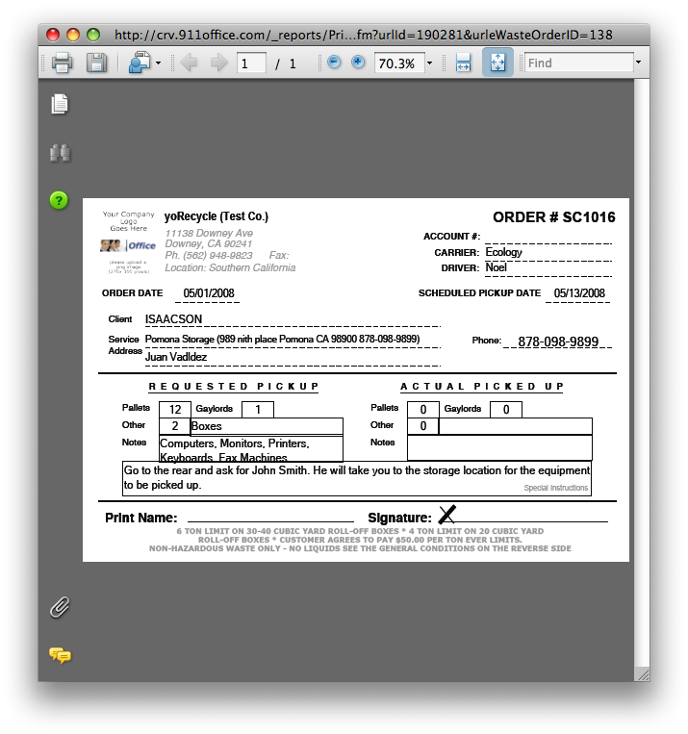Open the Search binoculars icon in sidebar
Viewport: 688px width, 734px height.
coord(60,153)
